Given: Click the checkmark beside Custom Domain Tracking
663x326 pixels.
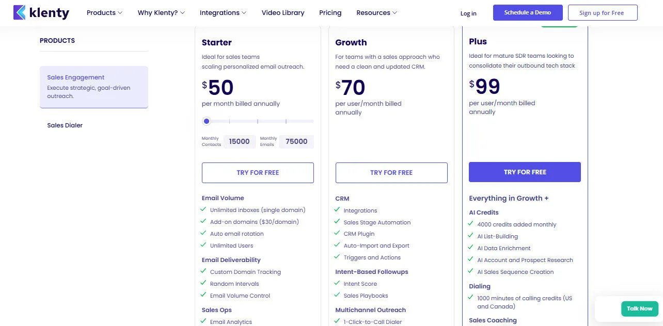Looking at the screenshot, I should tap(203, 271).
